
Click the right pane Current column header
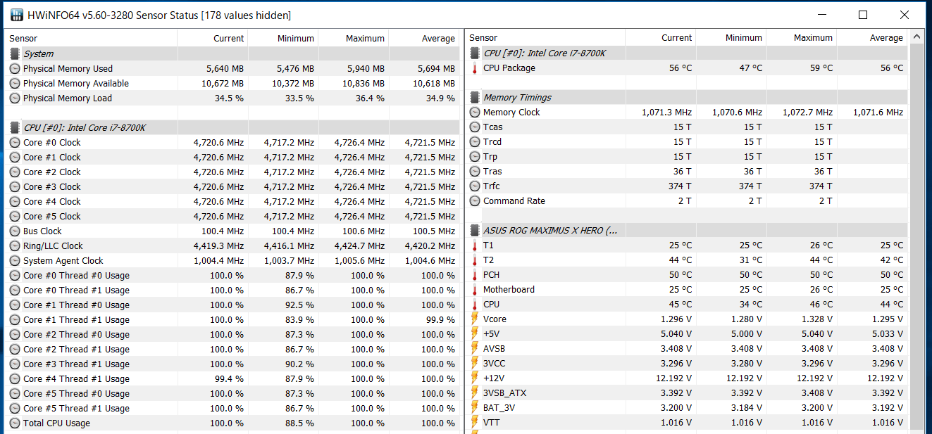pos(661,37)
